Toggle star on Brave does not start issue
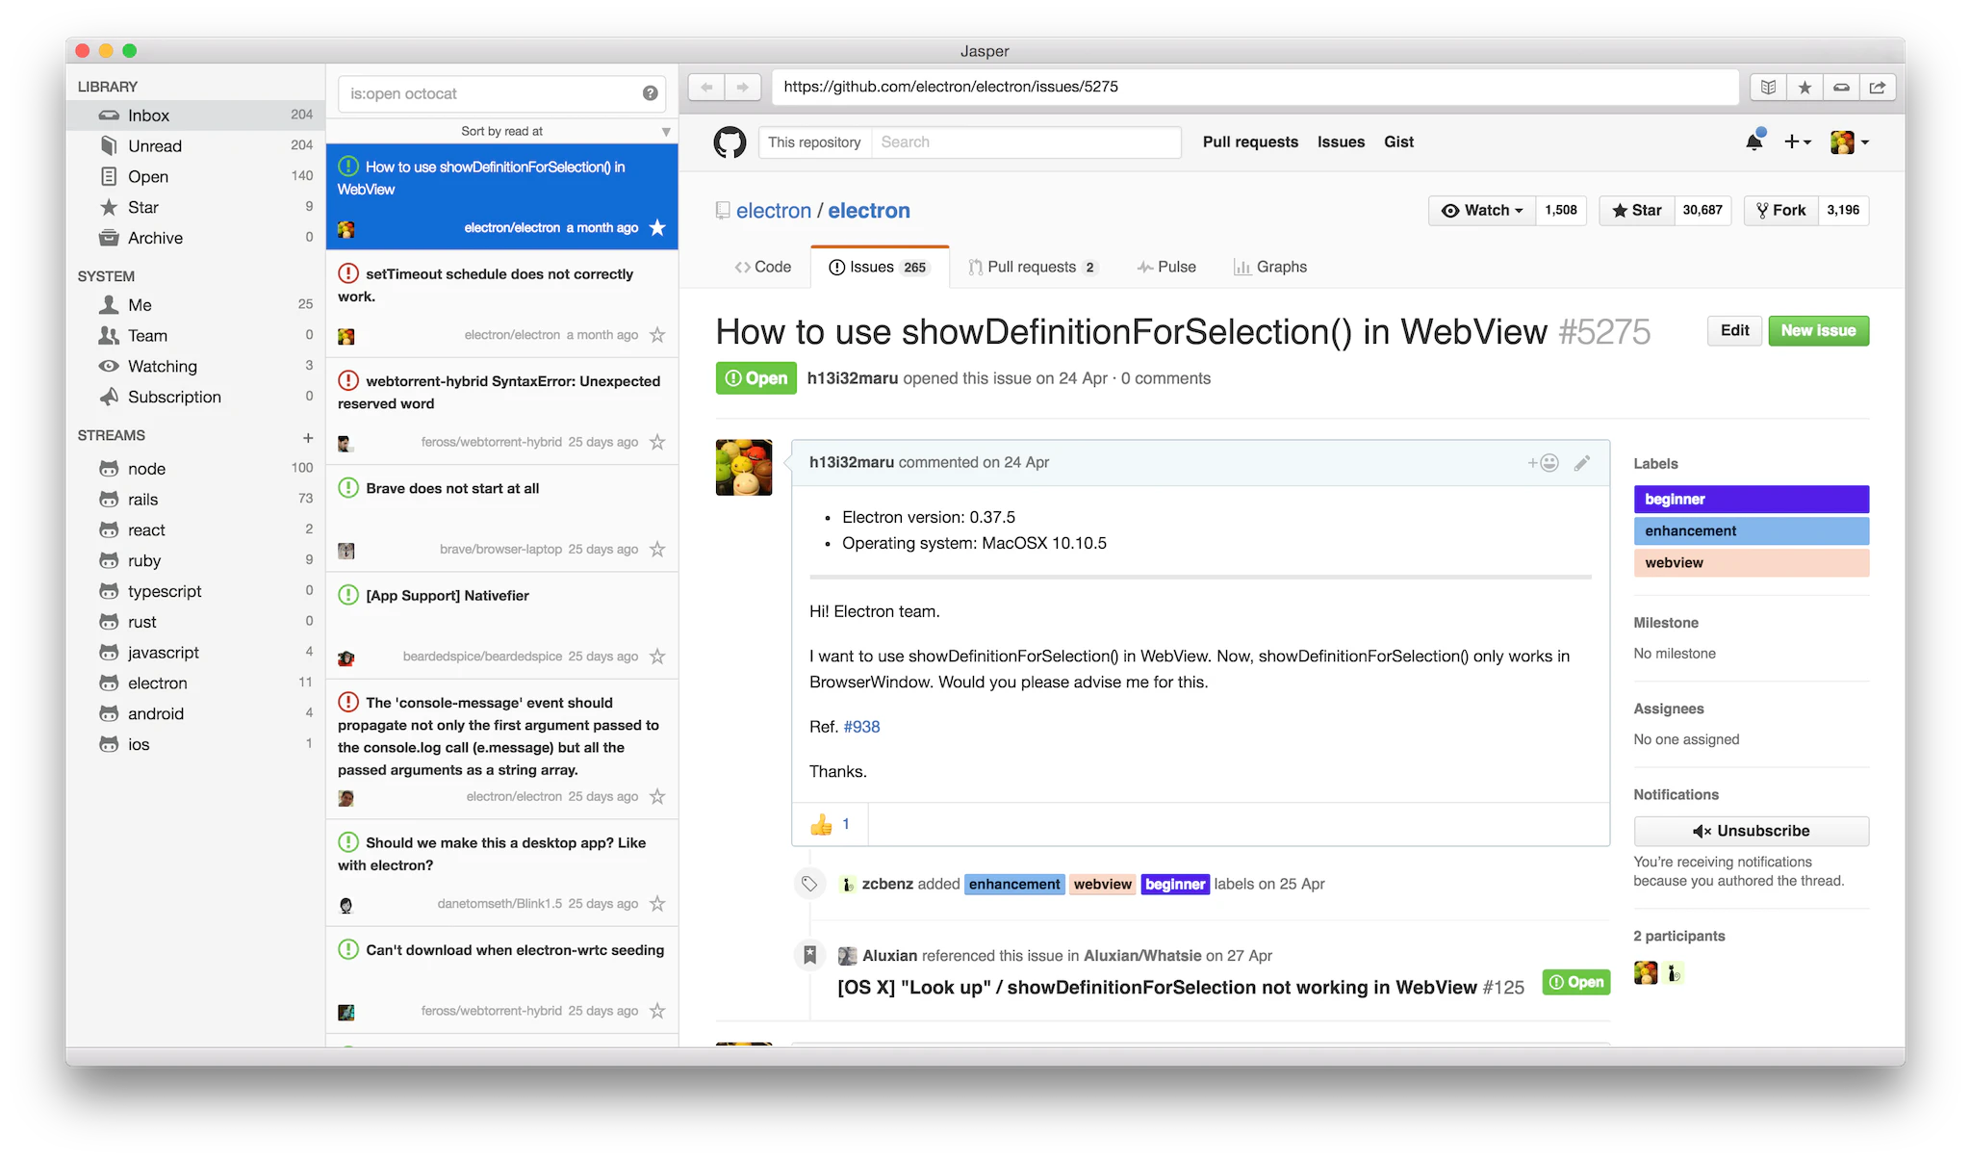 tap(657, 549)
